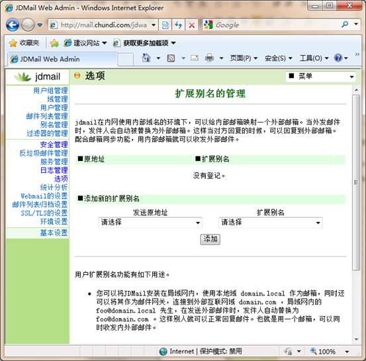
Task: Open 反垃圾邮件管理 in sidebar
Action: [44, 153]
